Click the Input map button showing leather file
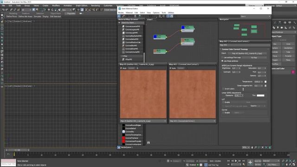Screen dimensions: 297x167 coord(247,53)
